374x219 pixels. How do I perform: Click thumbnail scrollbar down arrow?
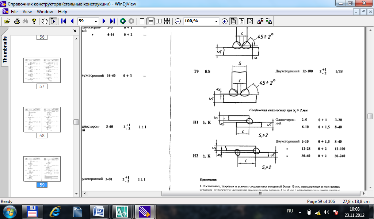pos(76,194)
